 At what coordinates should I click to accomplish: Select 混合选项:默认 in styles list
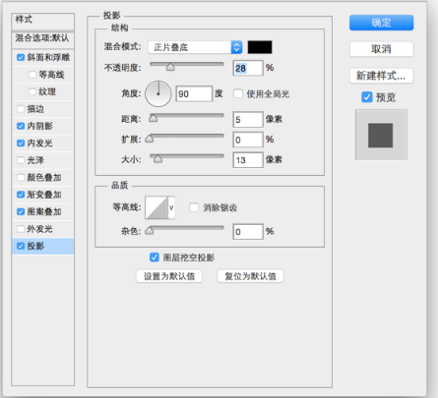point(42,38)
